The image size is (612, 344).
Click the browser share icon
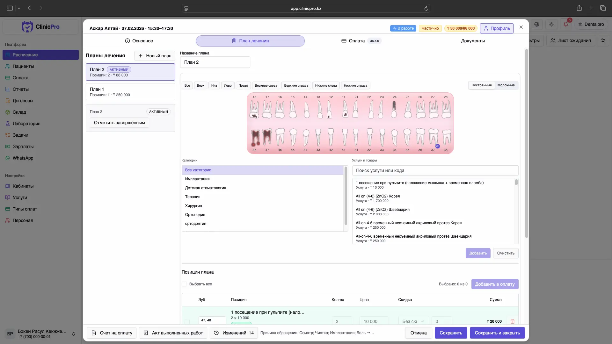click(579, 8)
